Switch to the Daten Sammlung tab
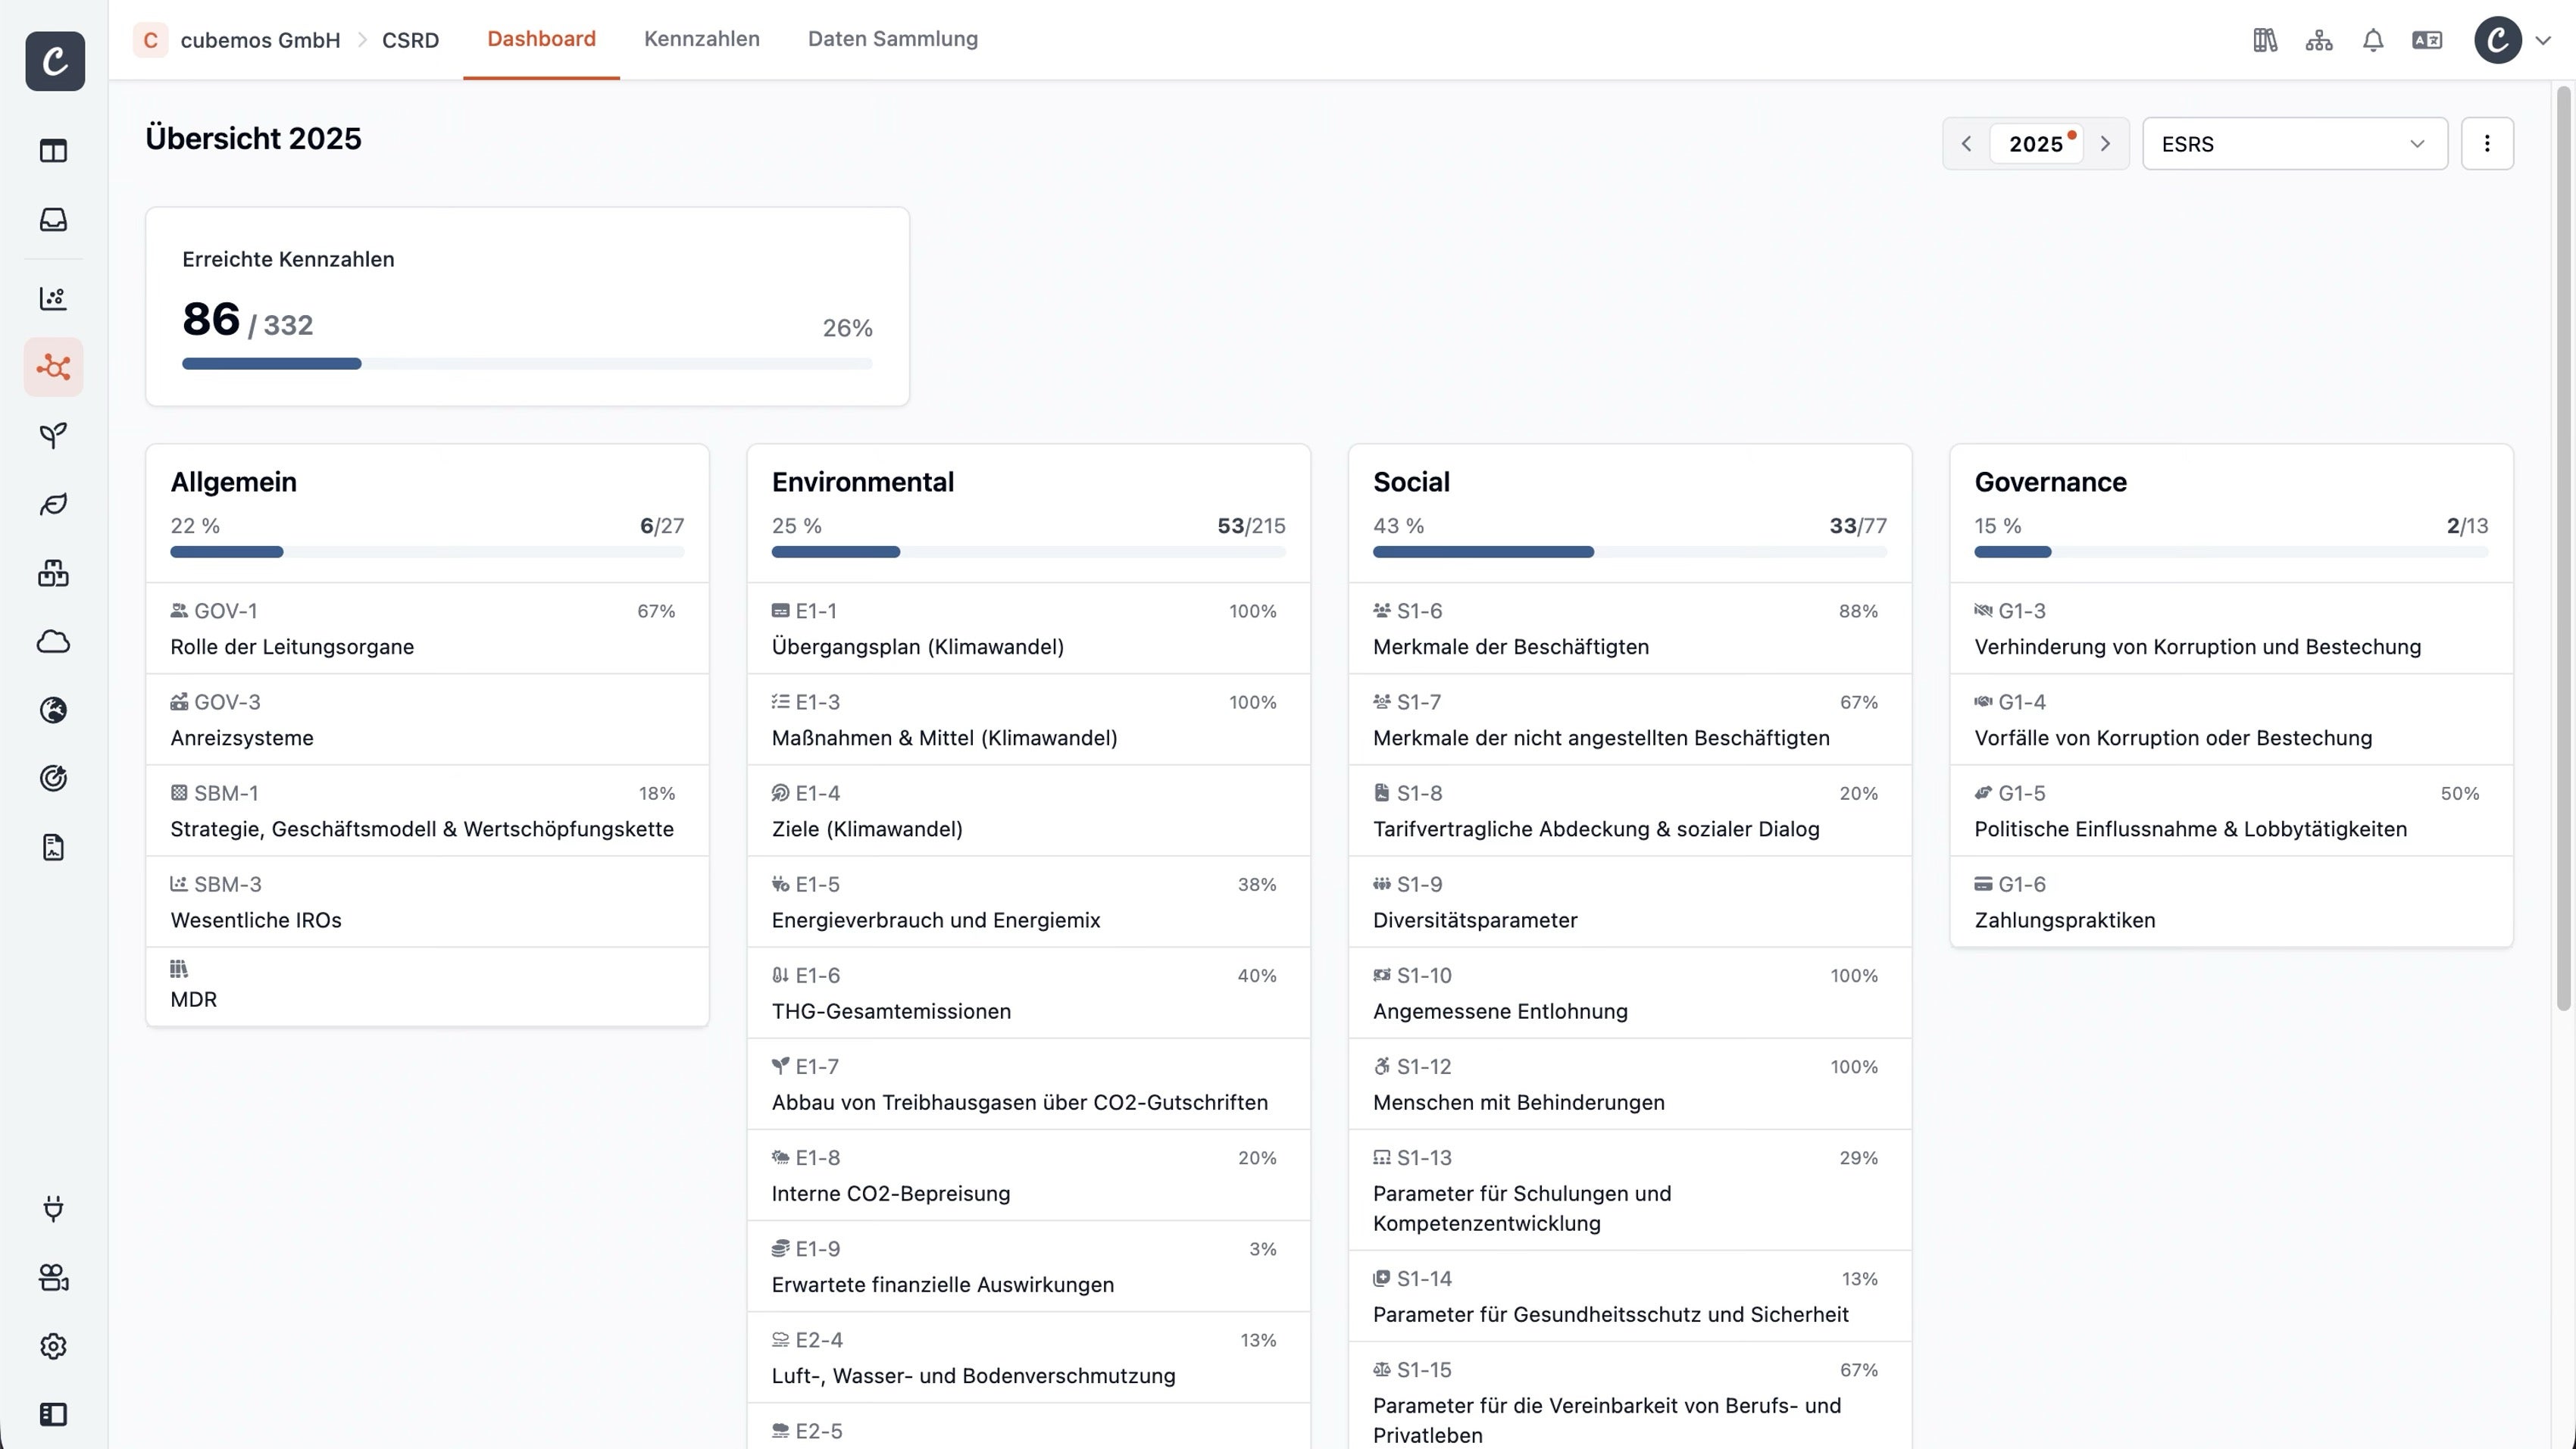2576x1449 pixels. coord(893,39)
